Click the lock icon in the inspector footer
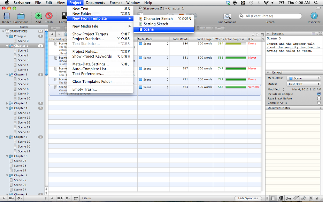 318,198
